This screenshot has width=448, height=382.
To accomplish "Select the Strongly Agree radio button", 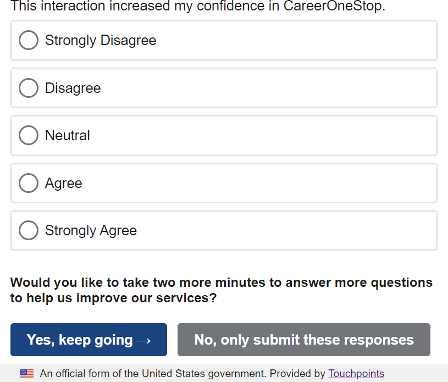I will [x=29, y=230].
